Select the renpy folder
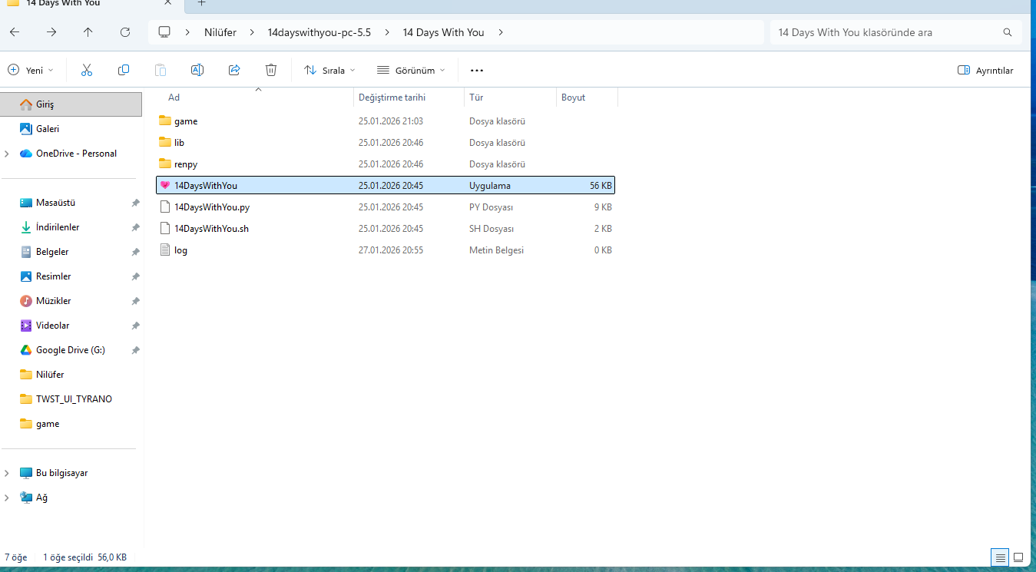This screenshot has height=572, width=1036. click(386, 164)
